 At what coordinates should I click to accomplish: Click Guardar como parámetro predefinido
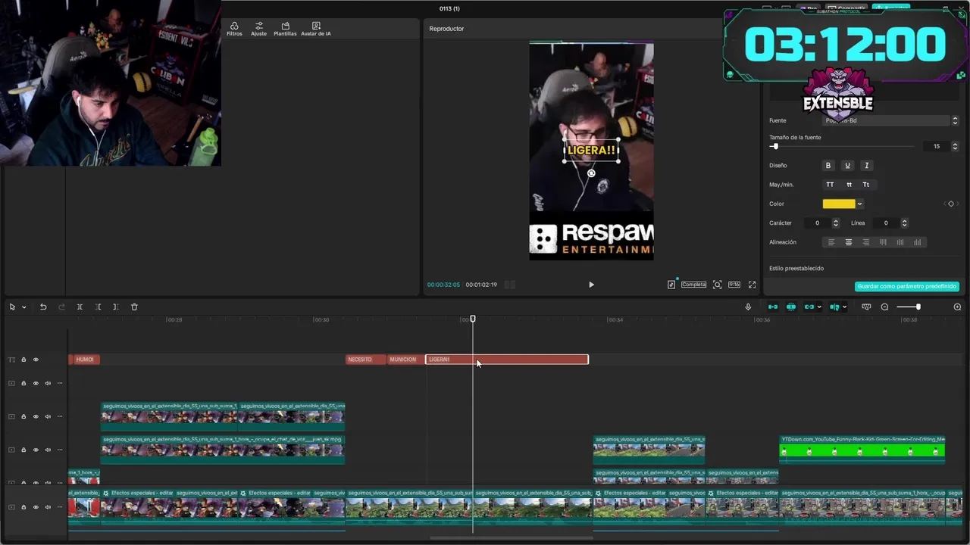907,286
